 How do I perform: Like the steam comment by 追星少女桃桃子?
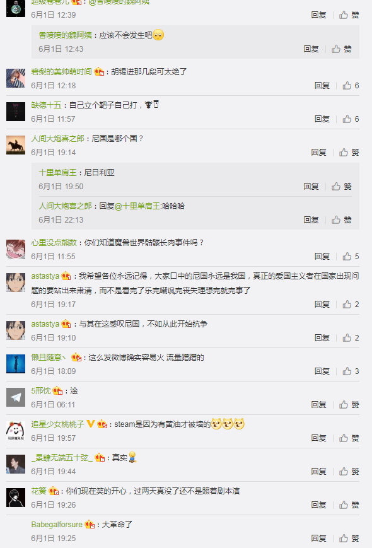[x=349, y=438]
